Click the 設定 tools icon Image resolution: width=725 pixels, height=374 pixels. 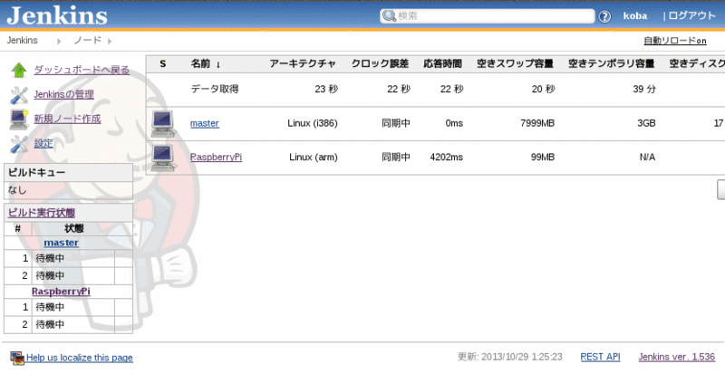[x=19, y=144]
